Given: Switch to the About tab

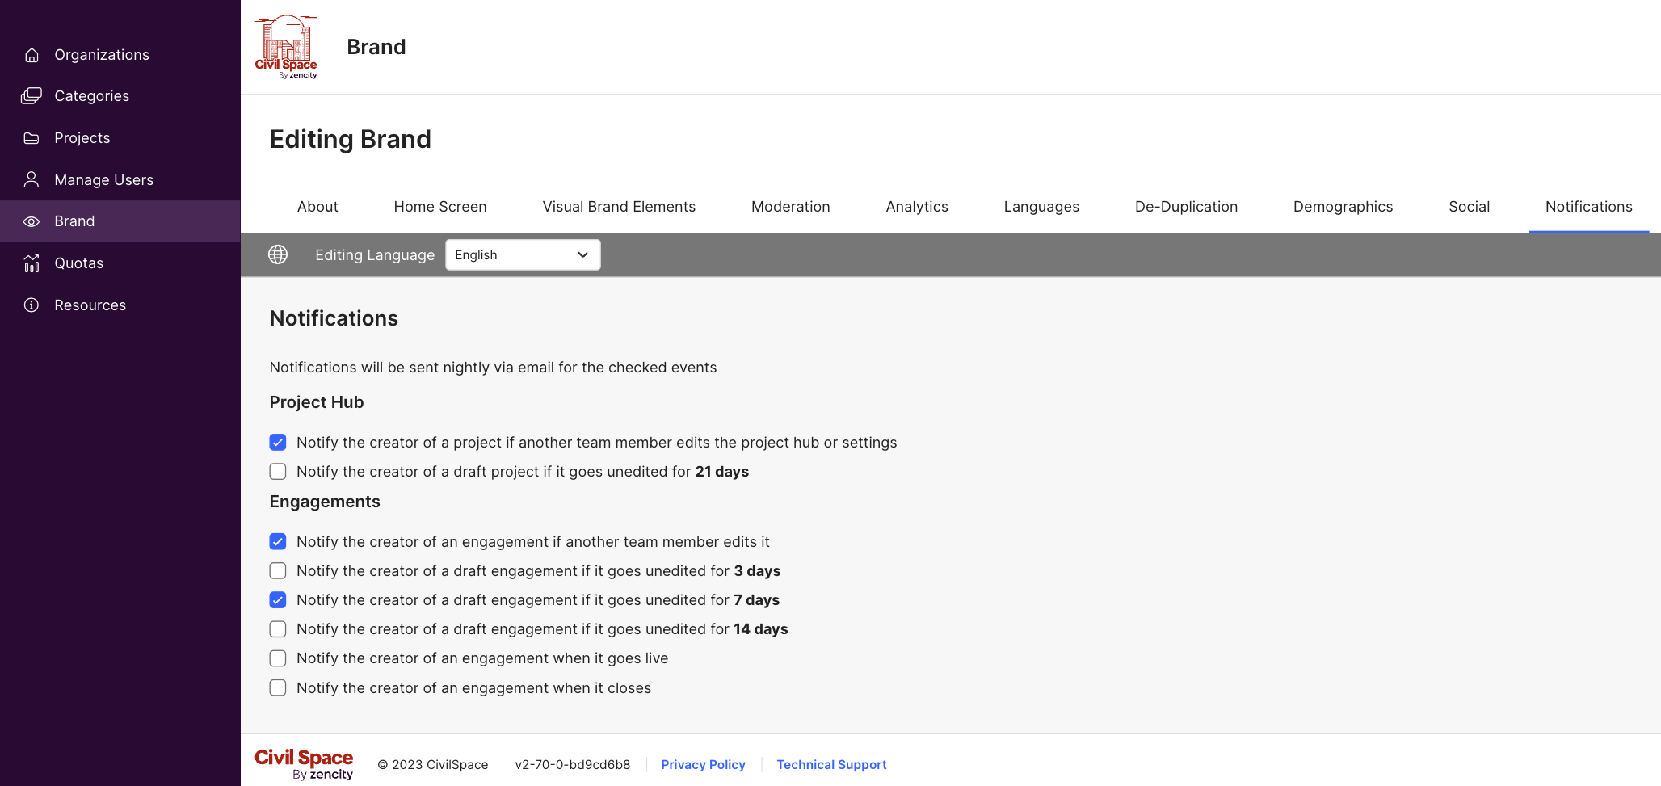Looking at the screenshot, I should [x=317, y=207].
